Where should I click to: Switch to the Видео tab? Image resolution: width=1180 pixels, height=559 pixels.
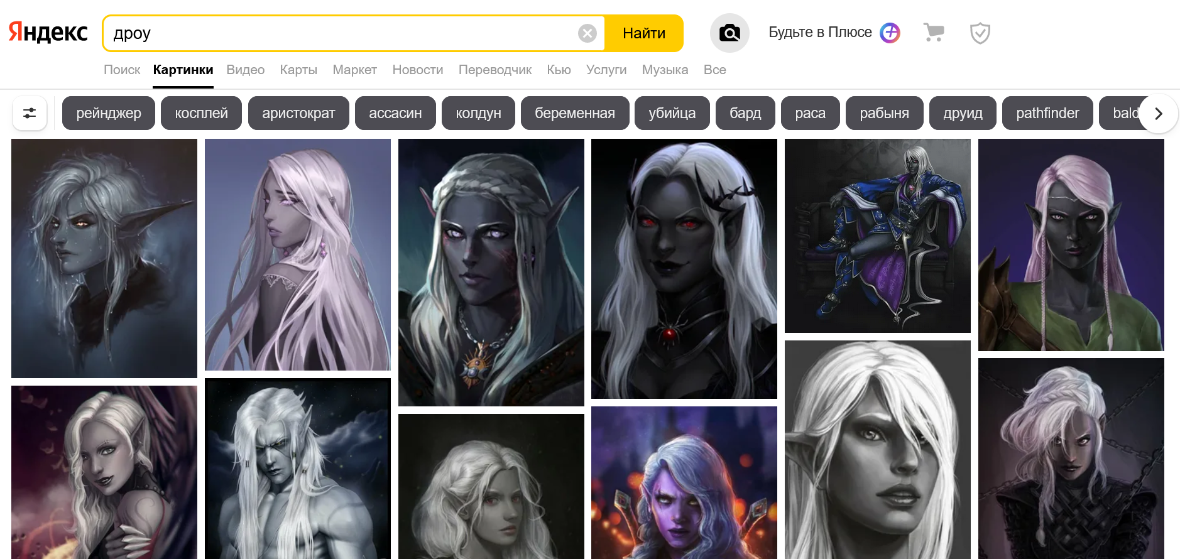[245, 70]
